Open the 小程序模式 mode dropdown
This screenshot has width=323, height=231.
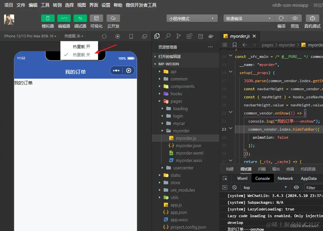(192, 19)
